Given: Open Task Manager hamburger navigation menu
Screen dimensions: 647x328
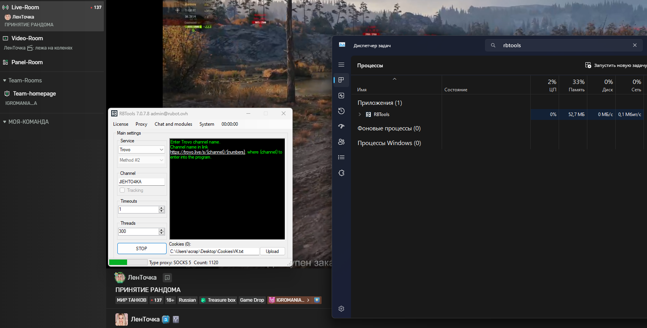Looking at the screenshot, I should 341,65.
